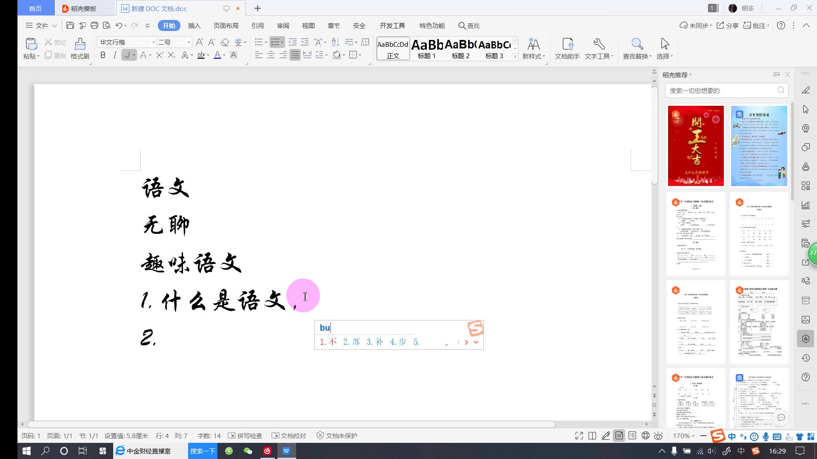Open Print Preview icon
Screen dimensions: 817x459
tap(107, 25)
